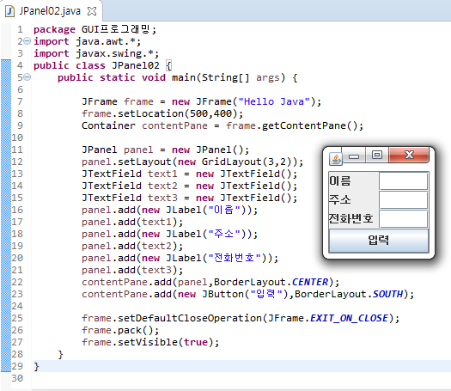Click the package keyword on line 1
Screen dimensions: 451x391
click(54, 29)
